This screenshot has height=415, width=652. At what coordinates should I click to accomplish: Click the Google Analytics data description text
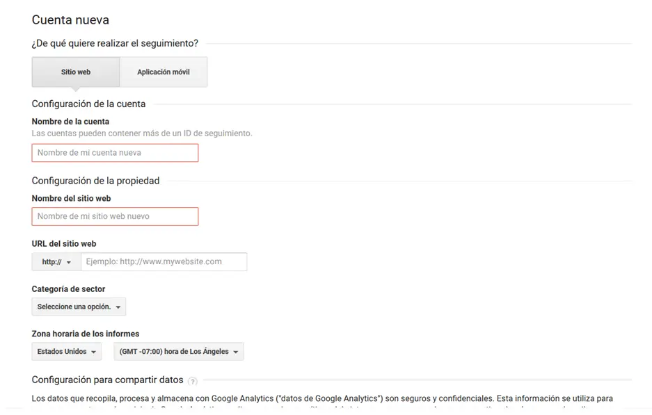coord(320,398)
